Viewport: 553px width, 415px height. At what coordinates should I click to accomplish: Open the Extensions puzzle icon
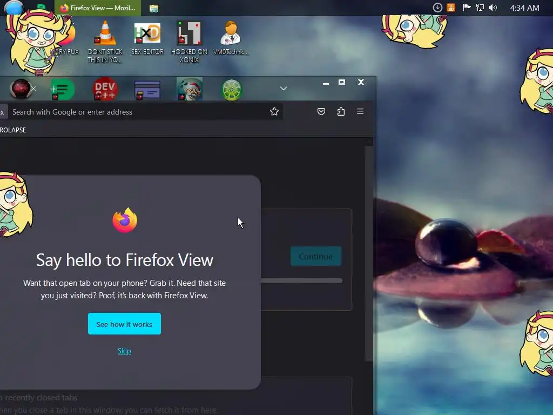pos(341,111)
